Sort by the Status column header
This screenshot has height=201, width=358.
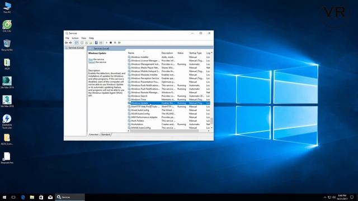[182, 53]
